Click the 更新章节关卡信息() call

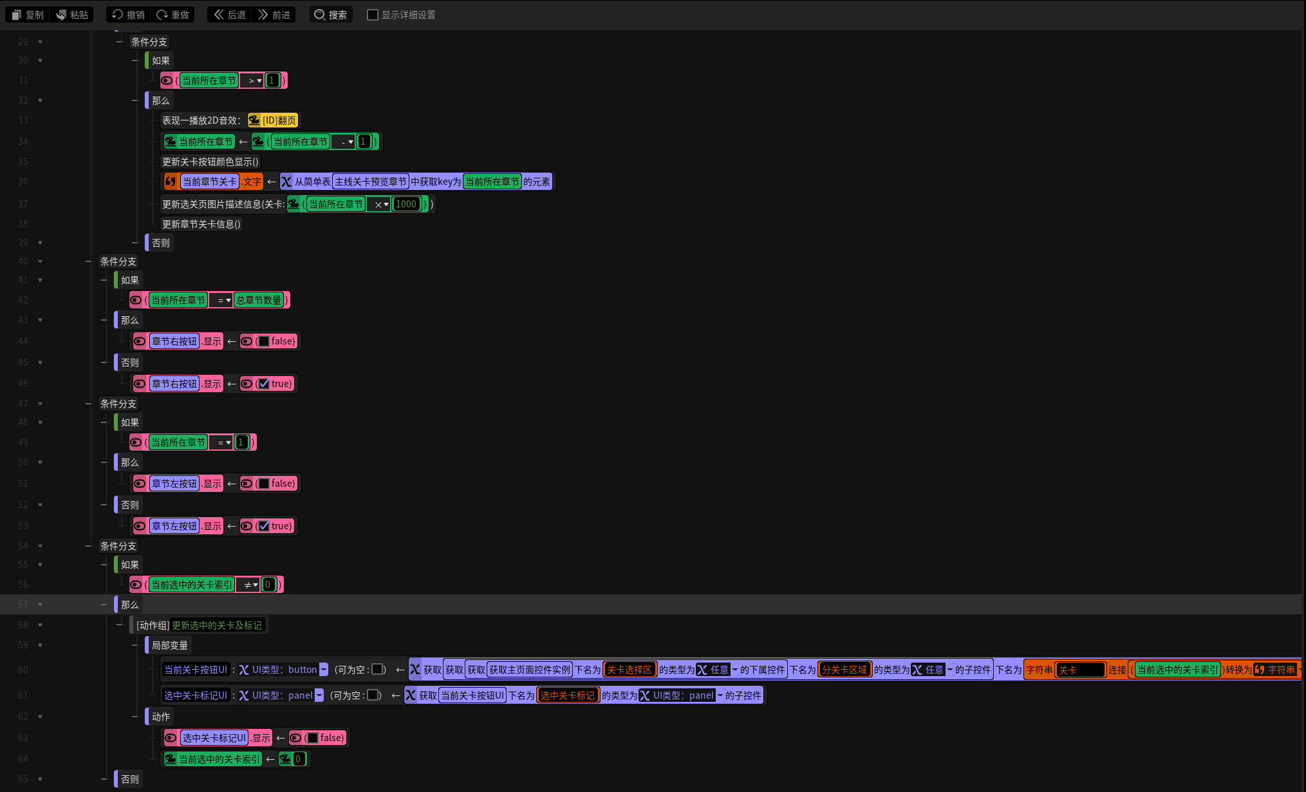201,224
